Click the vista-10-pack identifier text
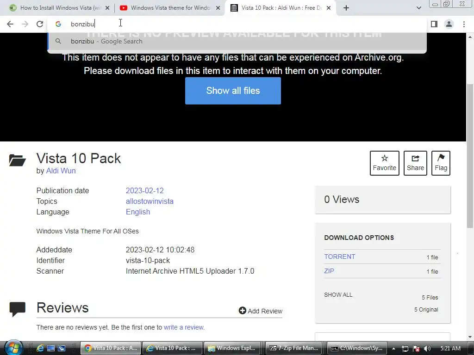474x355 pixels. click(148, 260)
